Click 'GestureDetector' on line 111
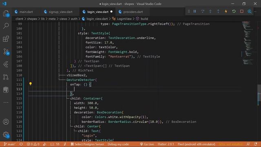The height and width of the screenshot is (147, 261). (x=81, y=80)
